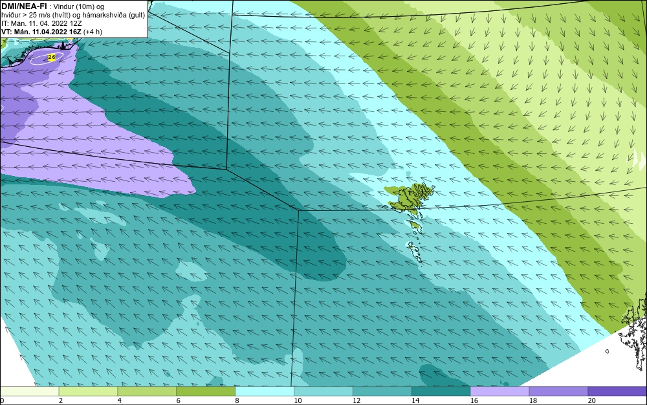The height and width of the screenshot is (405, 647).
Task: Click the legend value 8
Action: tap(237, 400)
